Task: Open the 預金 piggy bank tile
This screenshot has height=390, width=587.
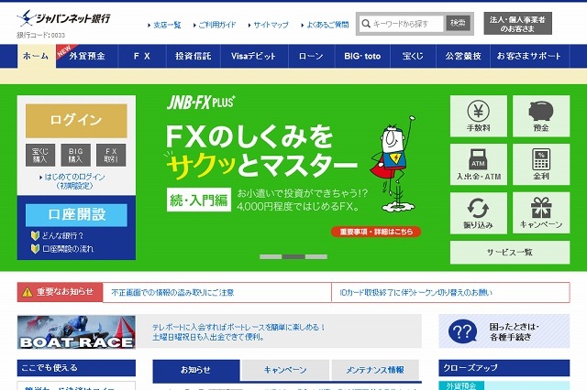Action: click(x=541, y=115)
